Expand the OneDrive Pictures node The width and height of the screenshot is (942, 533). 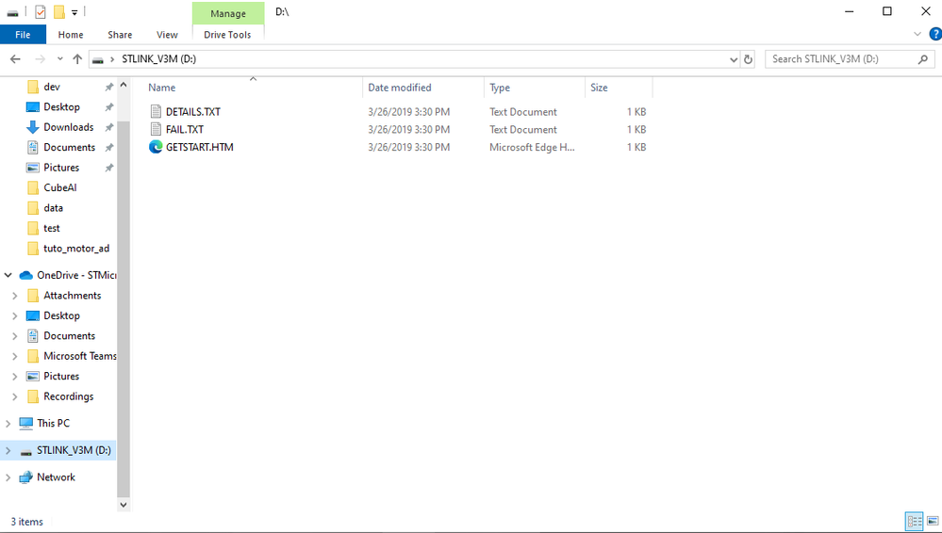click(15, 377)
